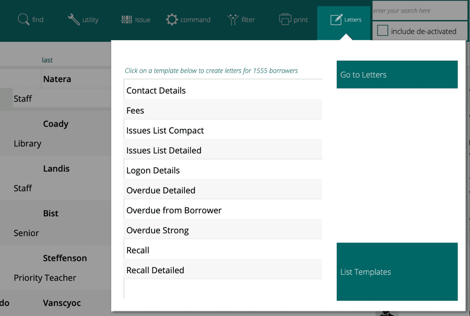This screenshot has height=316, width=470.
Task: Open the utility wrench tool
Action: 74,20
